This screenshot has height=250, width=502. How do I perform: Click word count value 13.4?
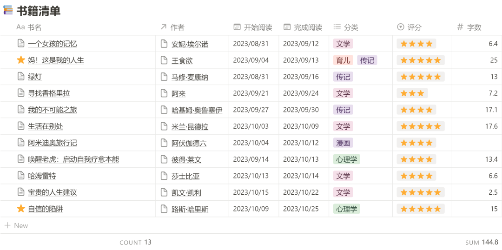click(x=491, y=159)
